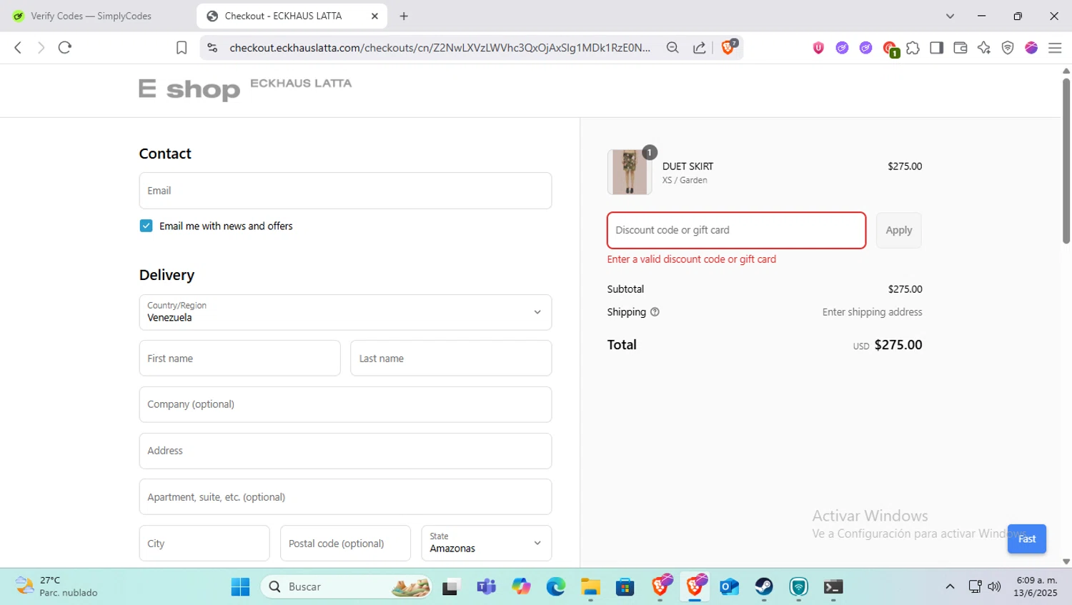Focus the City field
The width and height of the screenshot is (1072, 605).
coord(204,544)
